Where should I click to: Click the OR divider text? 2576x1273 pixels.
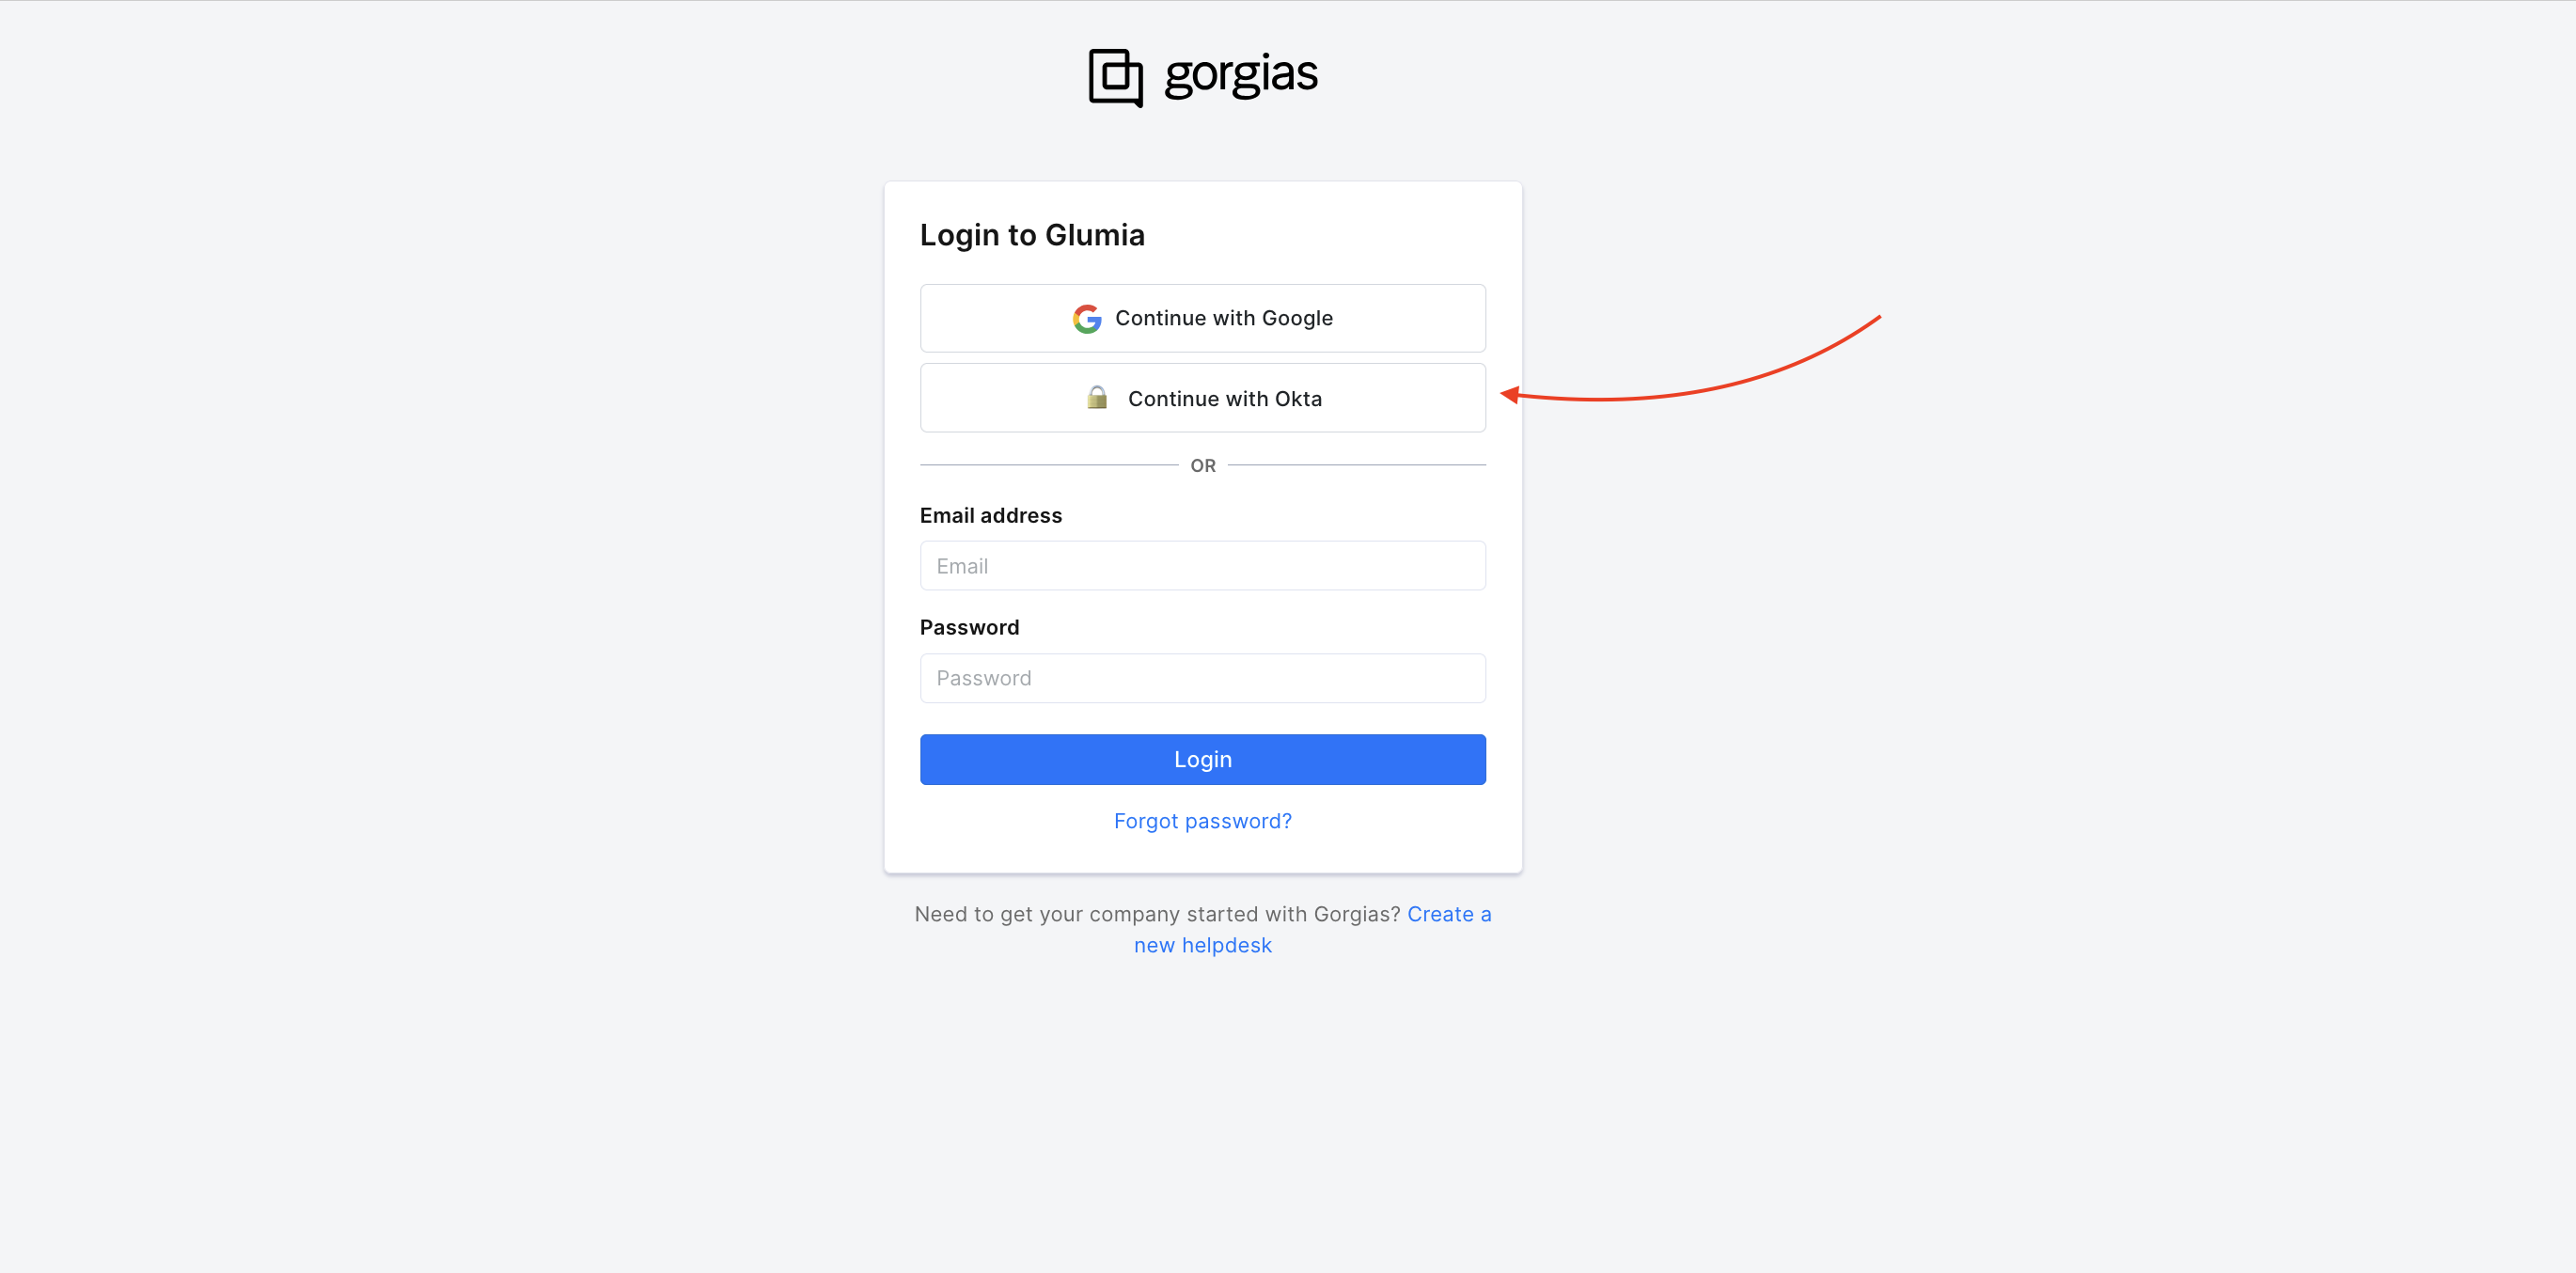(x=1203, y=465)
